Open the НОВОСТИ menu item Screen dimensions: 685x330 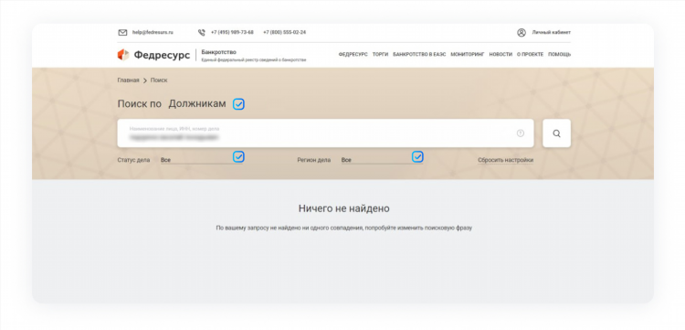(x=501, y=55)
